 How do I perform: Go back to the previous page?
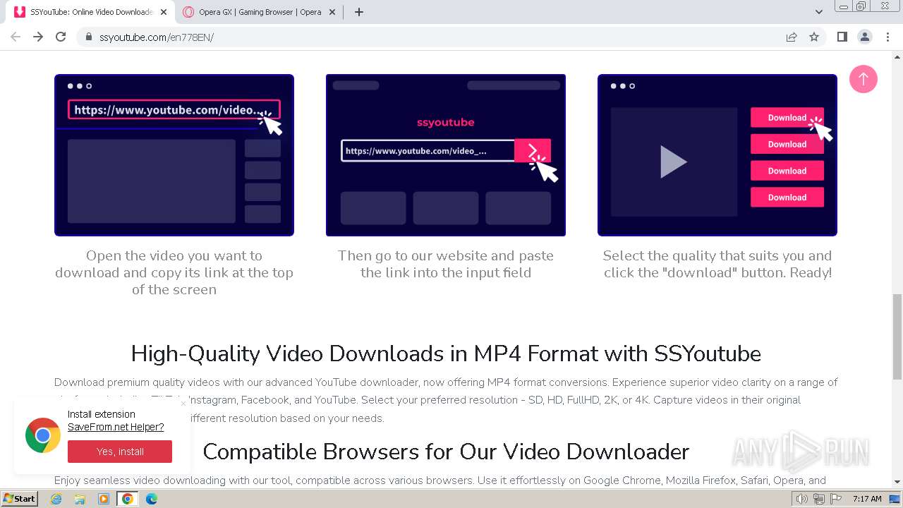(x=16, y=37)
